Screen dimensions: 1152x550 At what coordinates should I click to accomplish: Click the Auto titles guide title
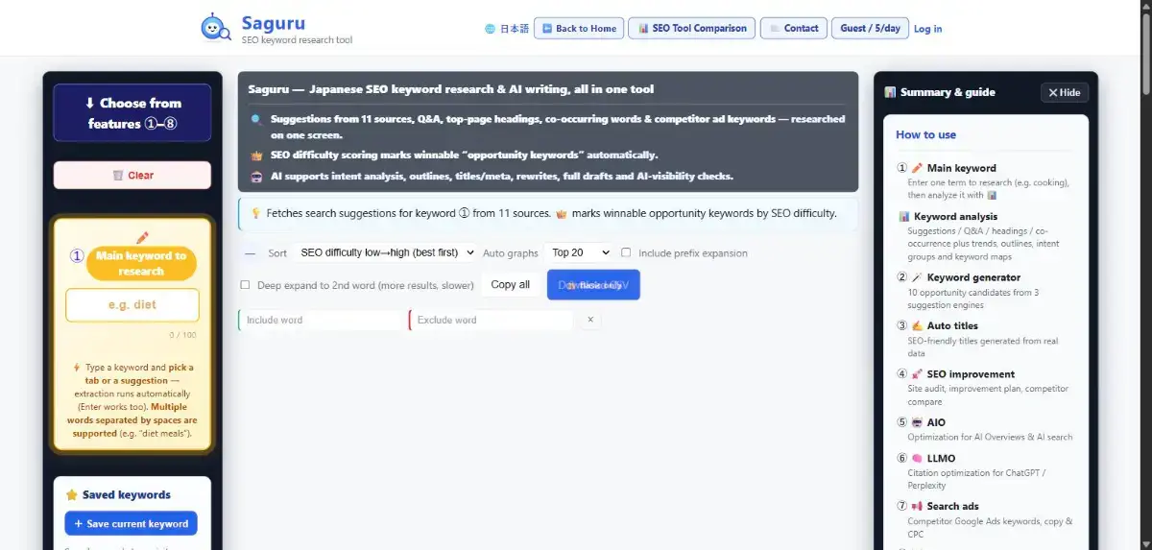952,326
